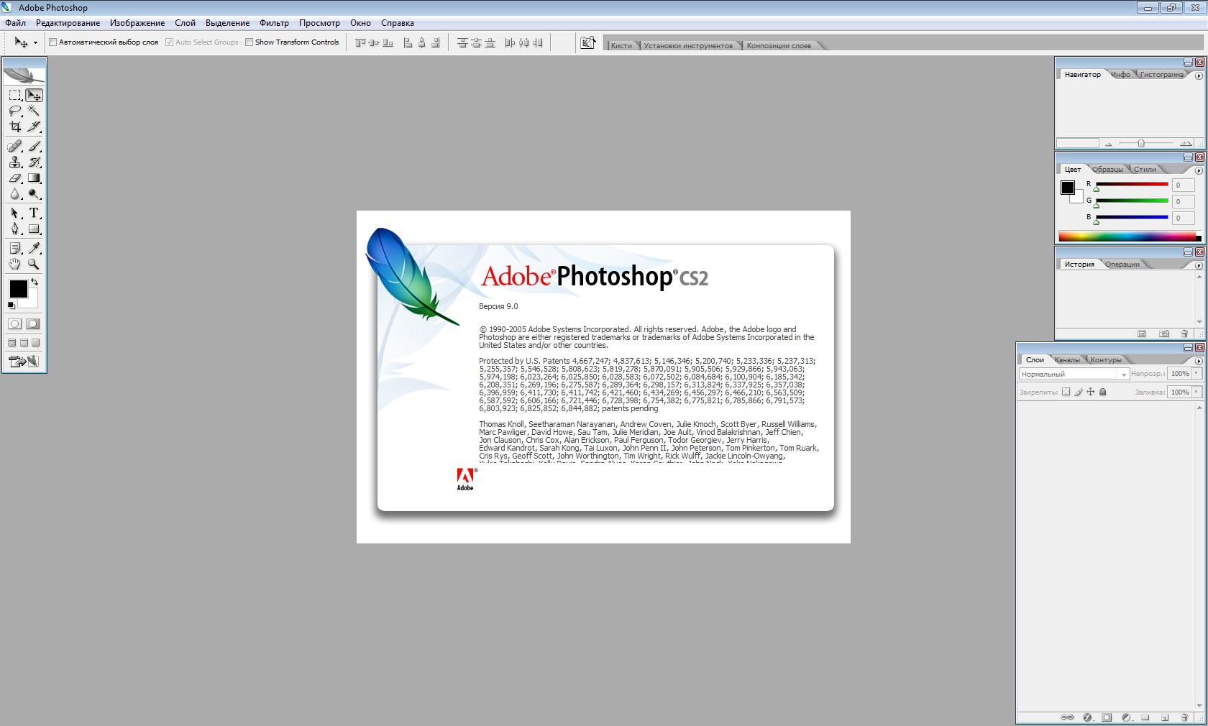Open the Фильтр menu
Screen dimensions: 1208x726
click(274, 23)
